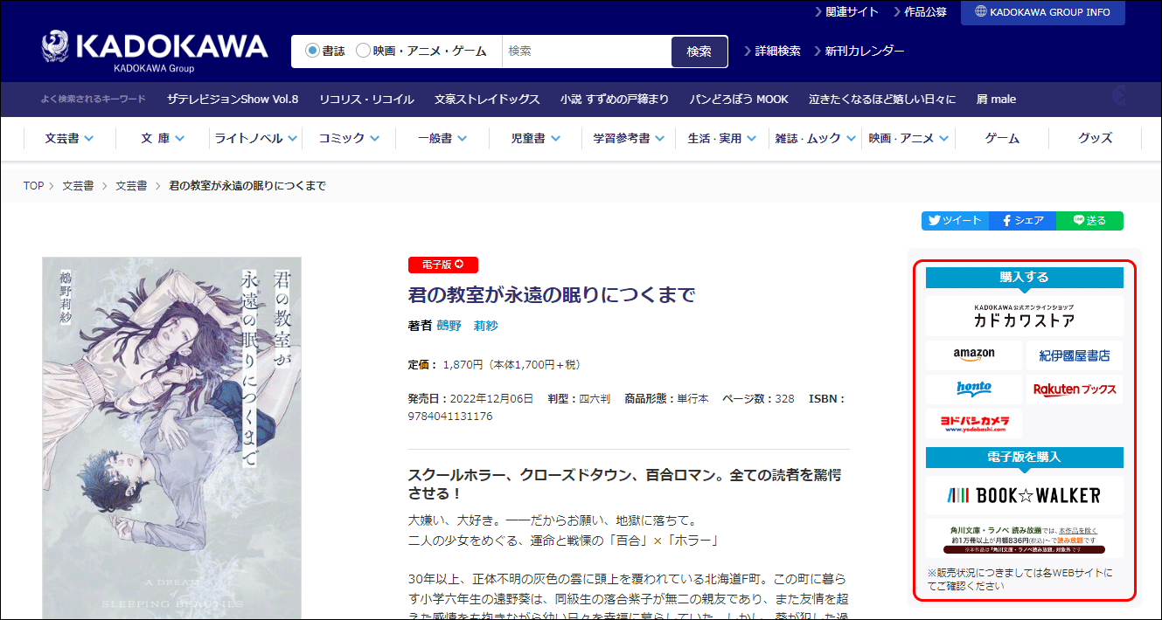Buy at honto store logo
Image resolution: width=1162 pixels, height=620 pixels.
click(974, 389)
